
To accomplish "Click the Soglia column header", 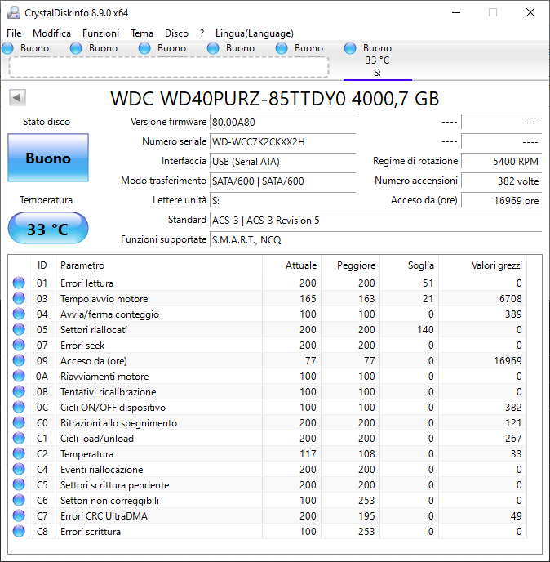I will 410,265.
